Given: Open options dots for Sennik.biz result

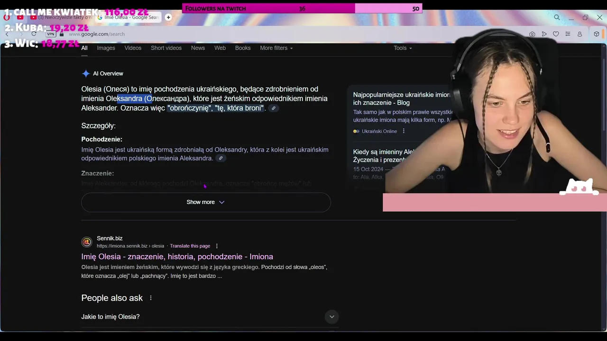Looking at the screenshot, I should click(217, 246).
